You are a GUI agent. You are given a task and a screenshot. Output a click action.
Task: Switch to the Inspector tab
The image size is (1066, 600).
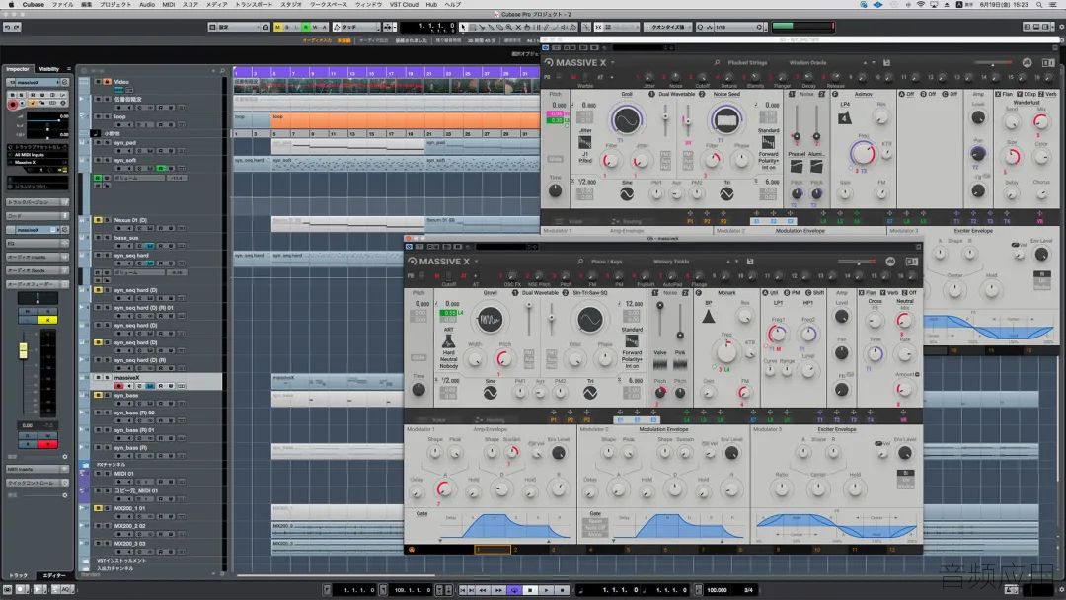[18, 69]
